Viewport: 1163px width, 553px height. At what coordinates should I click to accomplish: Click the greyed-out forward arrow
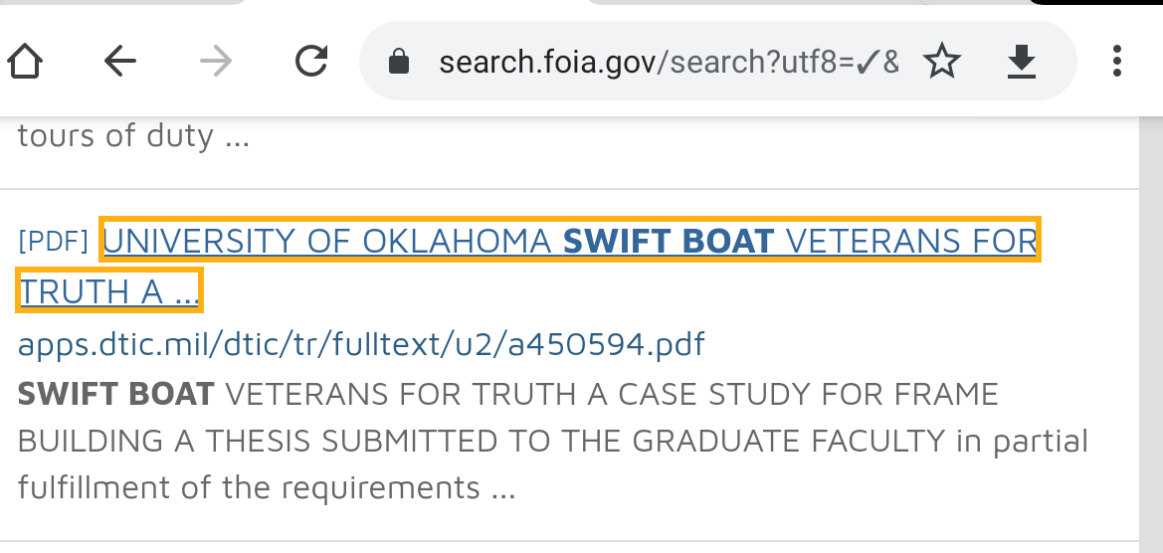pos(215,63)
